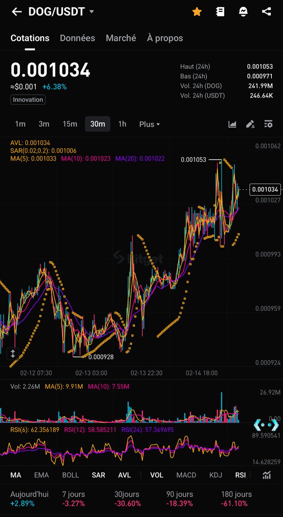The height and width of the screenshot is (517, 283).
Task: Open the drawing tools pencil icon
Action: click(250, 124)
